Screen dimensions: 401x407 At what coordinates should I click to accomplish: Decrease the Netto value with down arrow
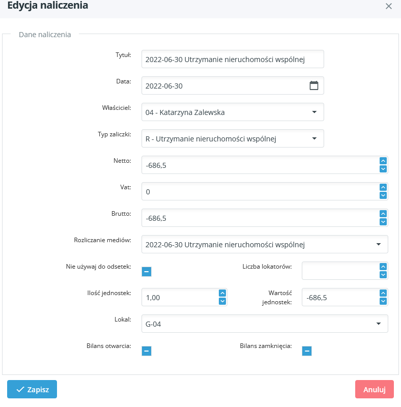tap(383, 169)
